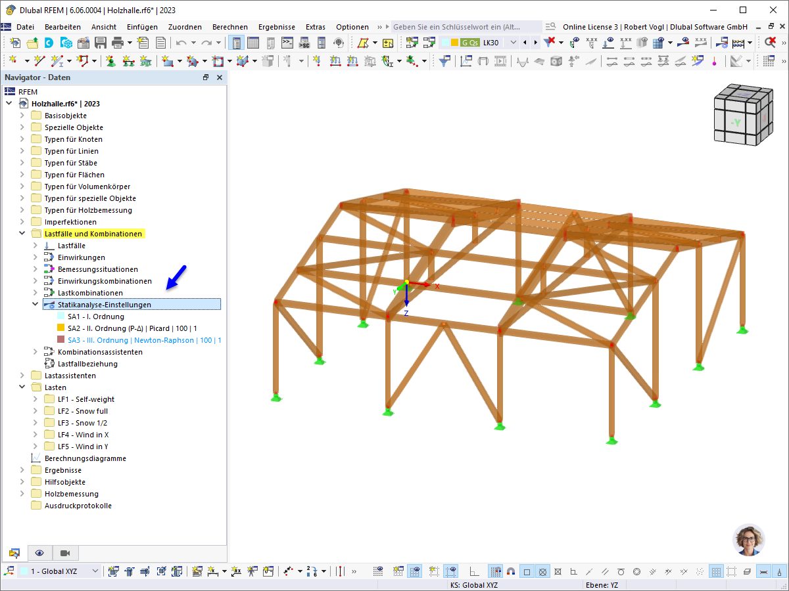This screenshot has height=591, width=789.
Task: Collapse the Lasten folder
Action: point(22,387)
